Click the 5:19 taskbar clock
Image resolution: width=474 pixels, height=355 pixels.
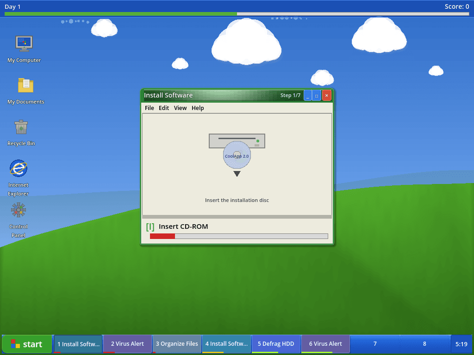click(x=461, y=344)
